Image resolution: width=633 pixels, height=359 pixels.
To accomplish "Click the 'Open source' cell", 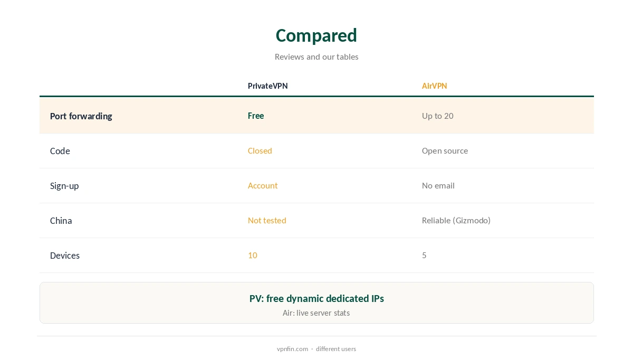I will pyautogui.click(x=445, y=150).
